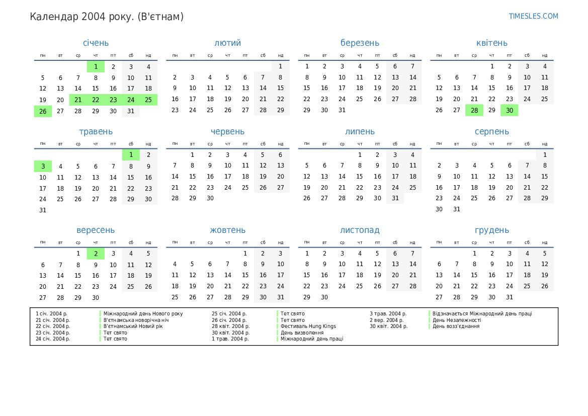Click legend date '26 січ. 2004 р.'
The width and height of the screenshot is (588, 416).
(x=229, y=320)
